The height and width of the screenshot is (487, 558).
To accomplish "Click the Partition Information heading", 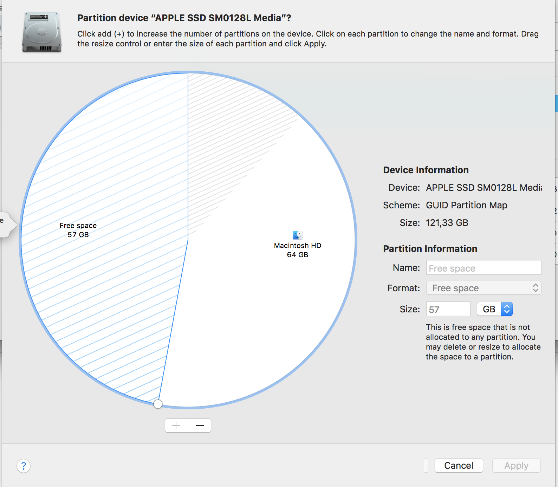I will point(430,249).
